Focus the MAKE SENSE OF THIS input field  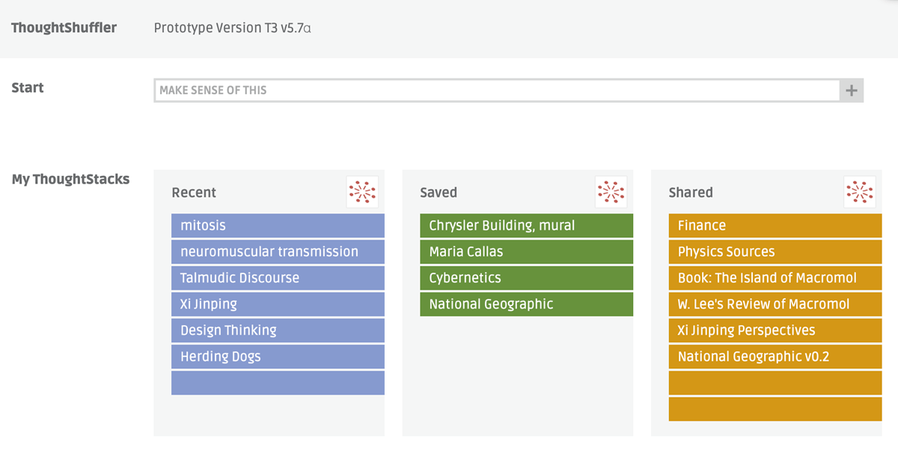point(497,91)
